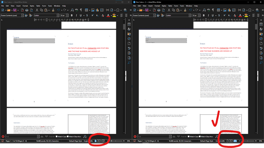Image resolution: width=264 pixels, height=148 pixels.
Task: Open Paste options arrow in left window
Action: 49,10
